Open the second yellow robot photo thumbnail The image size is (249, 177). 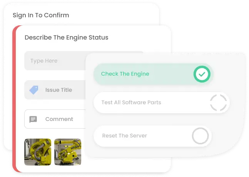click(x=68, y=152)
